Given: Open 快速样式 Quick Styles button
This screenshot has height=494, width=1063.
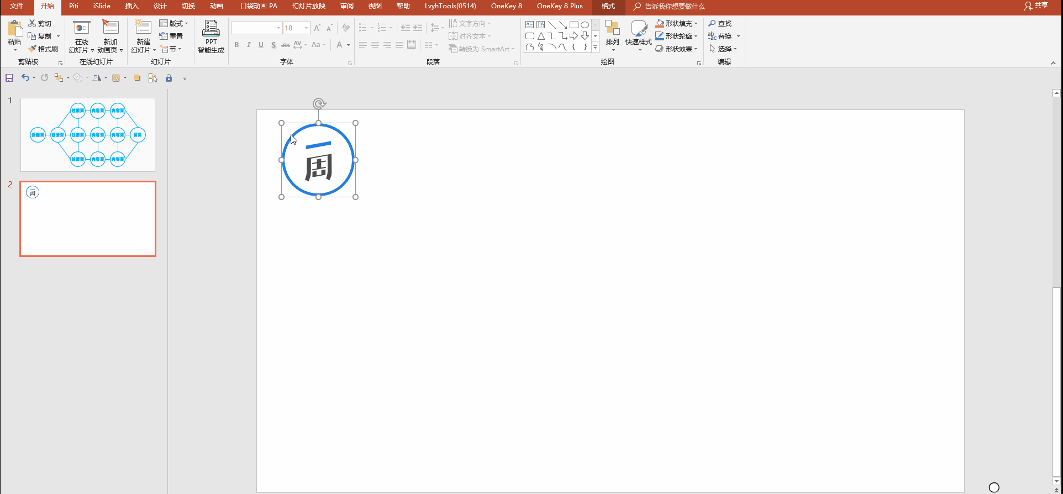Looking at the screenshot, I should tap(639, 36).
